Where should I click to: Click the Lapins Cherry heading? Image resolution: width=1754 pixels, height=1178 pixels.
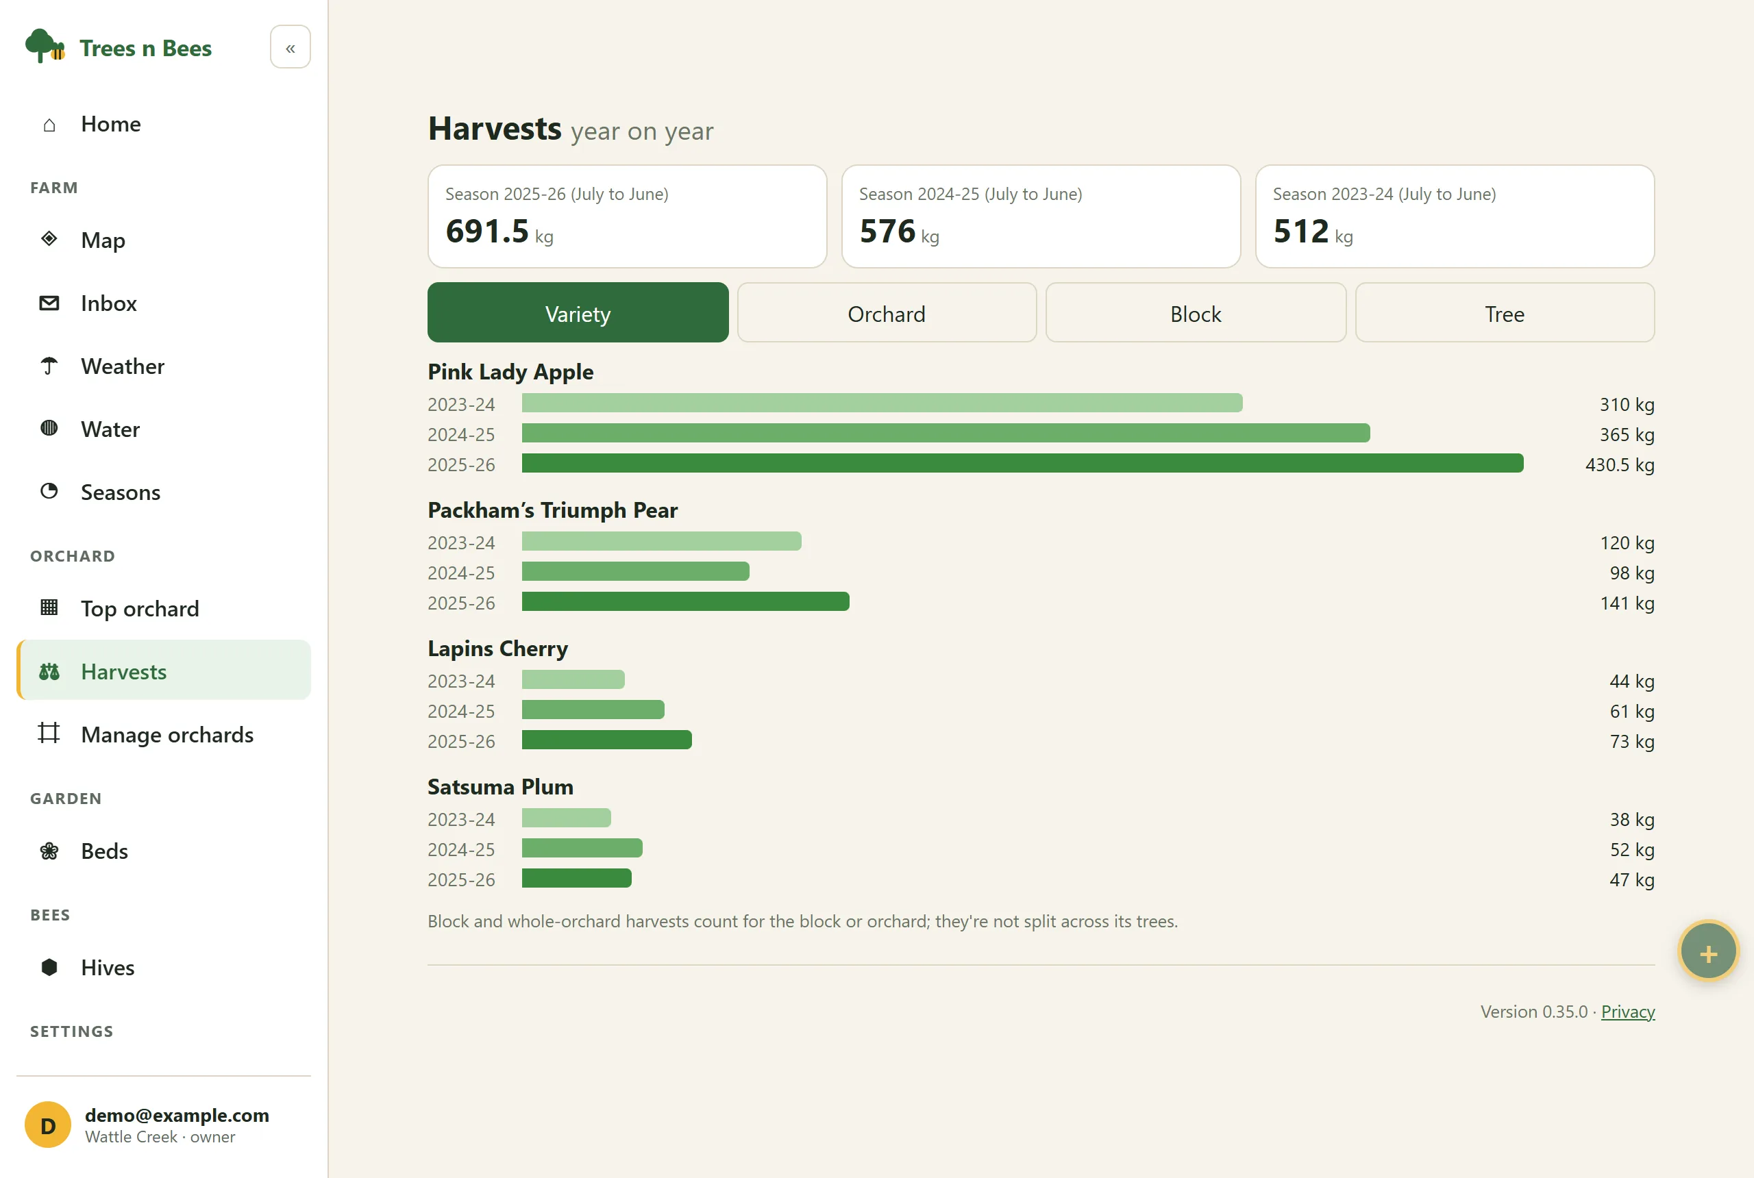pos(497,649)
